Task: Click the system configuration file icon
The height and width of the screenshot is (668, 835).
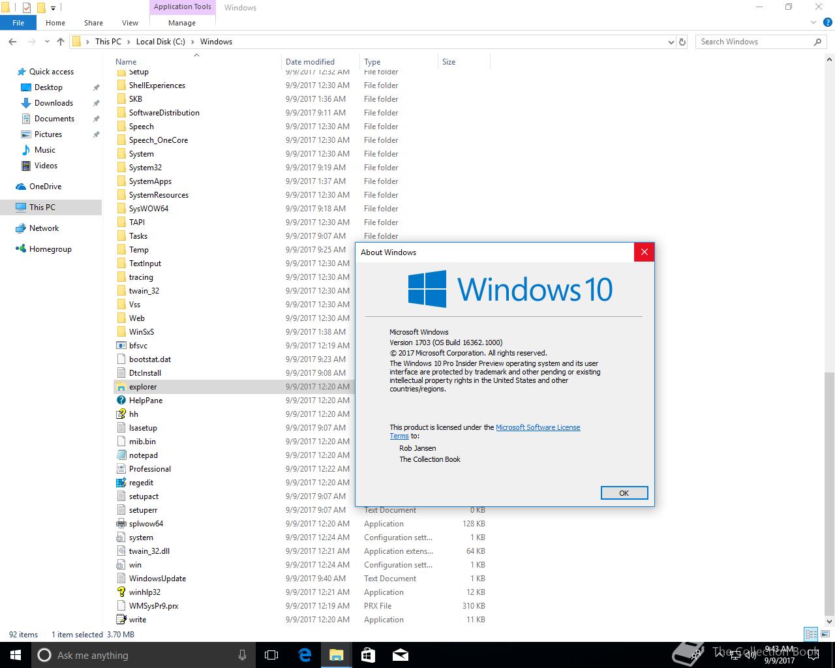Action: pos(121,538)
